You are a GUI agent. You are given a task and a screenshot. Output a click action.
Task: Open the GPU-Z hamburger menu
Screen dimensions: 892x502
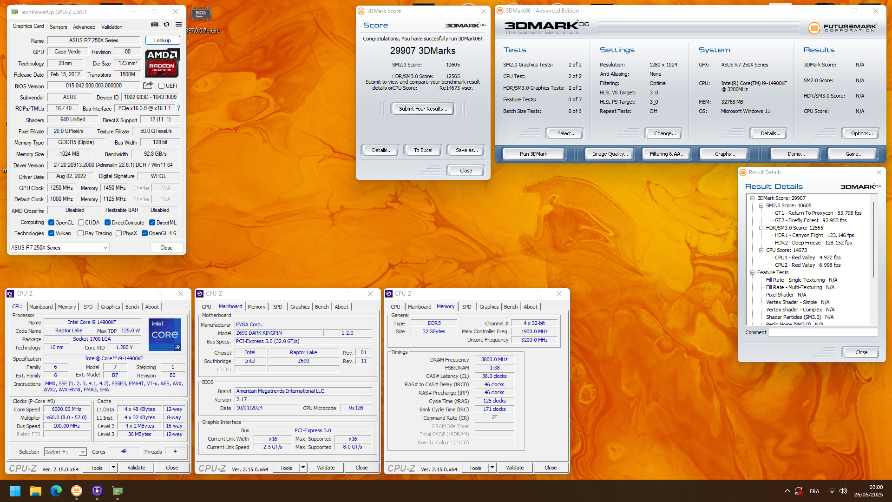(178, 25)
